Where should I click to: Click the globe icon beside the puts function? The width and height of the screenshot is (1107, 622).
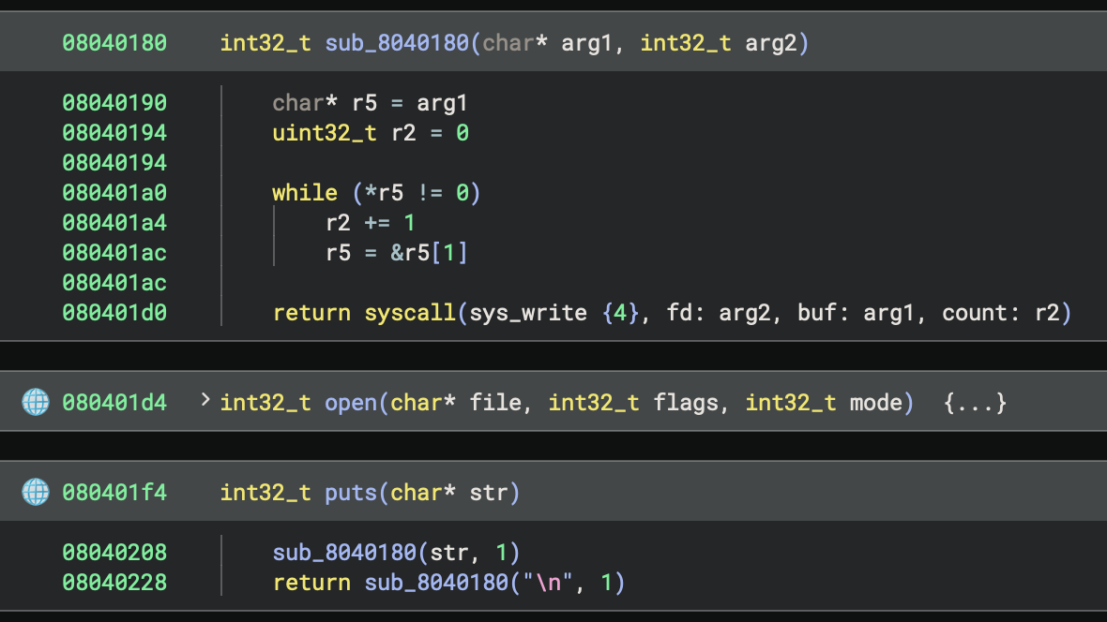(x=35, y=492)
